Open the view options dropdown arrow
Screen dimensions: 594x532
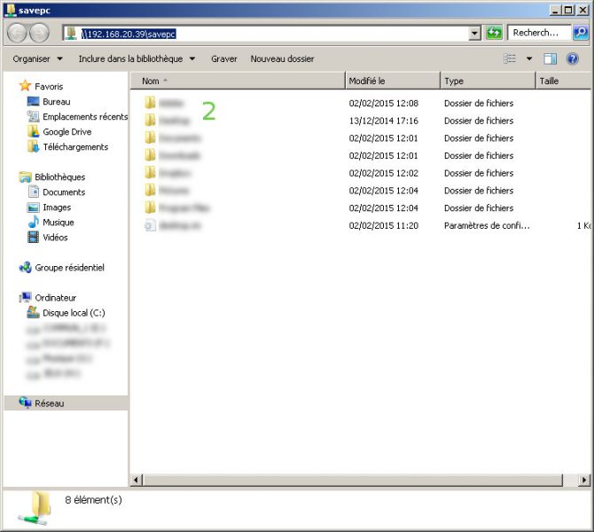coord(529,59)
